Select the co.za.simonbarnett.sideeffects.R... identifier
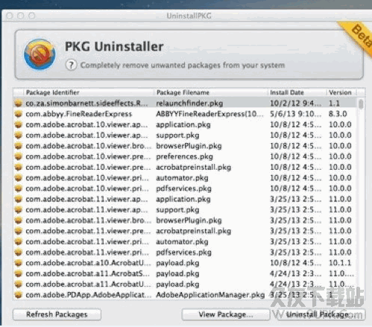Screen dimensions: 372x327 tap(86, 104)
